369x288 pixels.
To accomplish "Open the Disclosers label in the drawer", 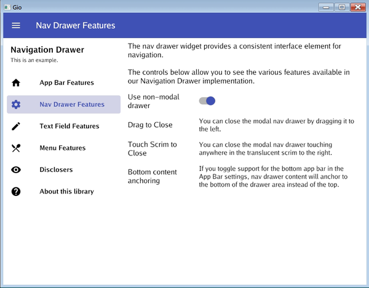I will 56,170.
